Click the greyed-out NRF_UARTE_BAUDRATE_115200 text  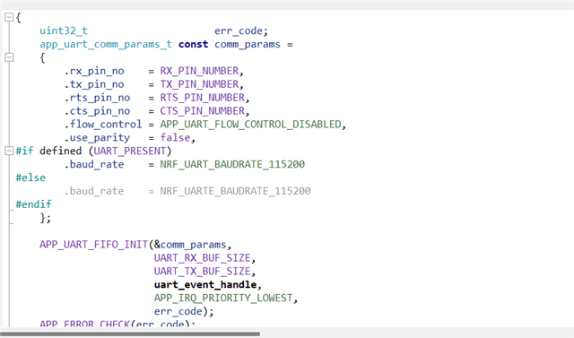point(235,191)
